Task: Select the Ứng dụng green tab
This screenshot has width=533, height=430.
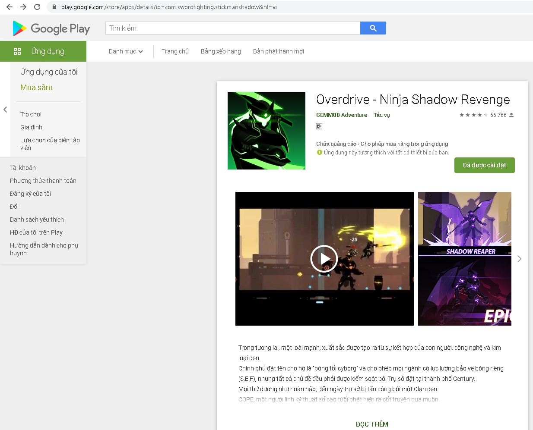Action: click(x=43, y=51)
